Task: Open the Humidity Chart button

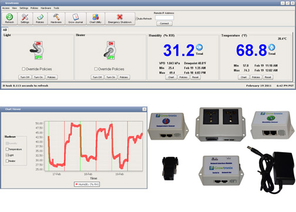Action: click(x=171, y=78)
